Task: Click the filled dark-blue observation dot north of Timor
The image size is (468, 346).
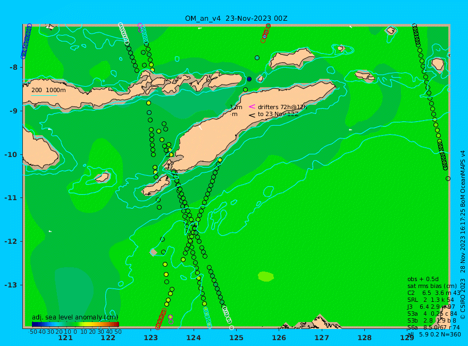Action: pos(249,79)
